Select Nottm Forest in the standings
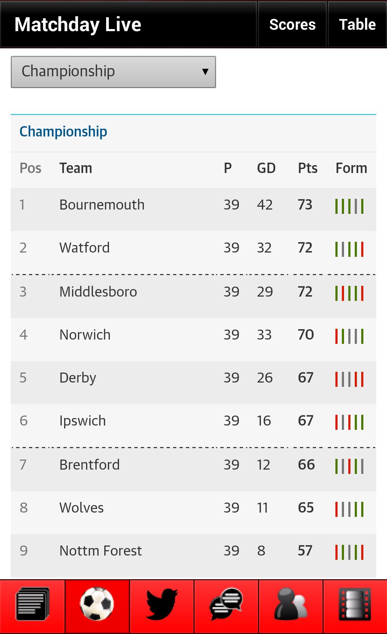Viewport: 387px width, 634px height. 101,551
